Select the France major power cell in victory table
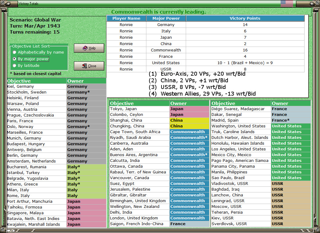320x233 pixels. click(x=166, y=56)
